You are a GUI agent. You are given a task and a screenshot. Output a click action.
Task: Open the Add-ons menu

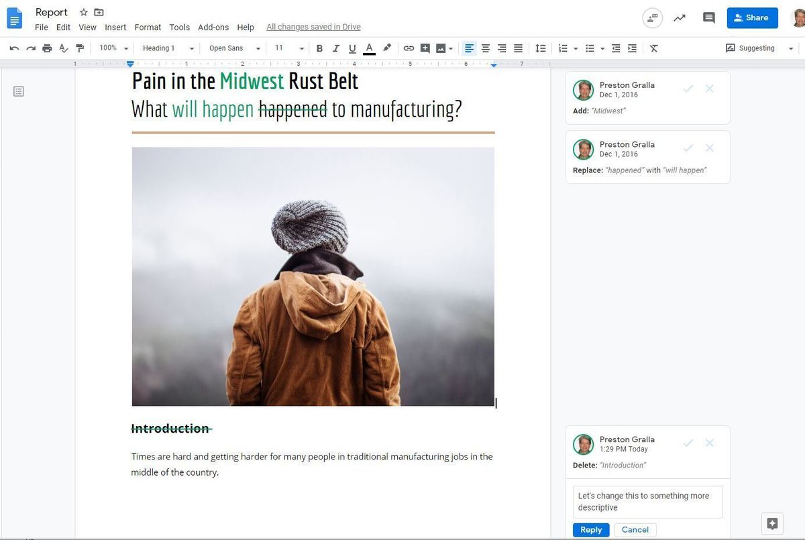pyautogui.click(x=213, y=28)
